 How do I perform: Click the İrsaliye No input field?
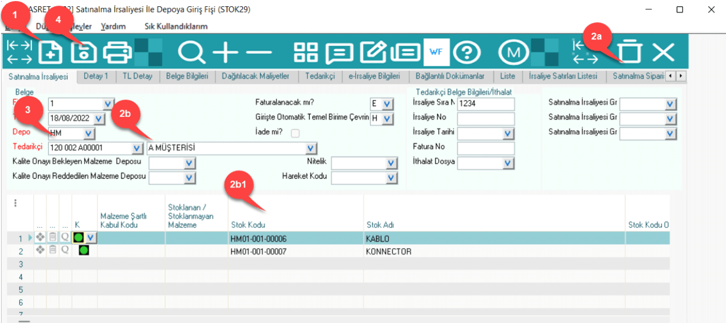486,119
